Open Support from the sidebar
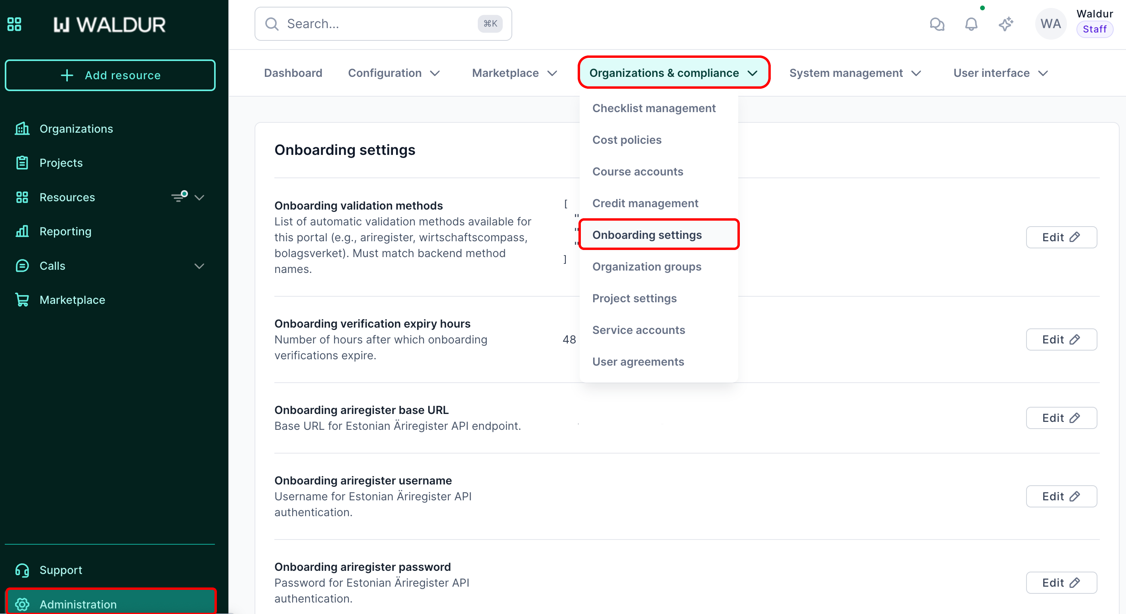Screen dimensions: 1126x614 [x=61, y=570]
